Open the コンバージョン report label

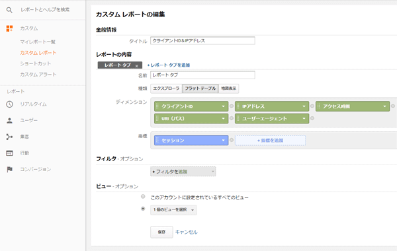(x=36, y=169)
